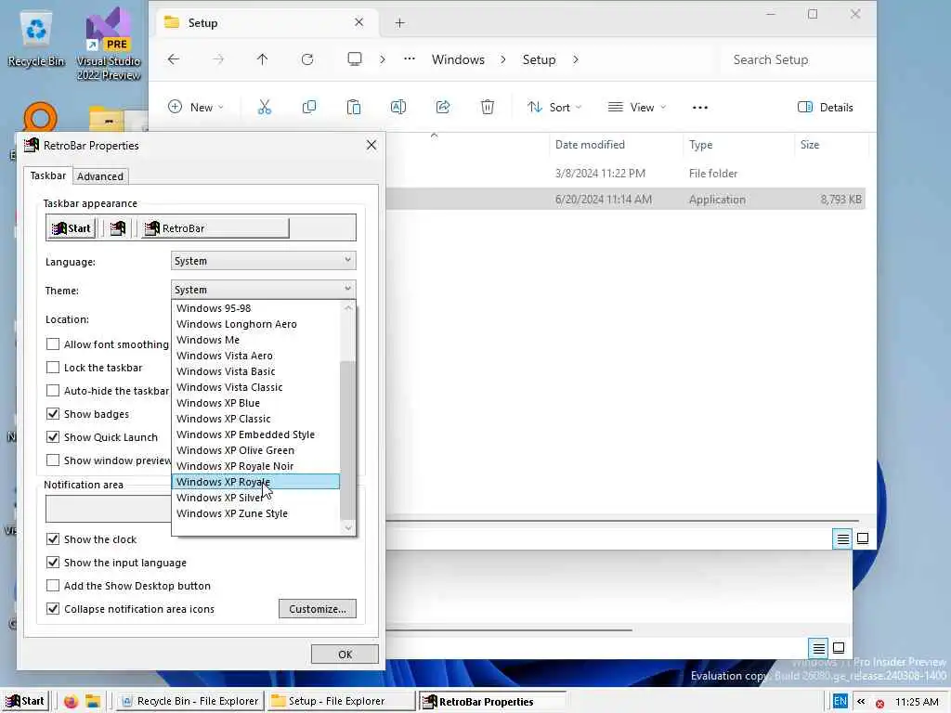Toggle the Details pane button
The width and height of the screenshot is (951, 713).
pyautogui.click(x=826, y=108)
